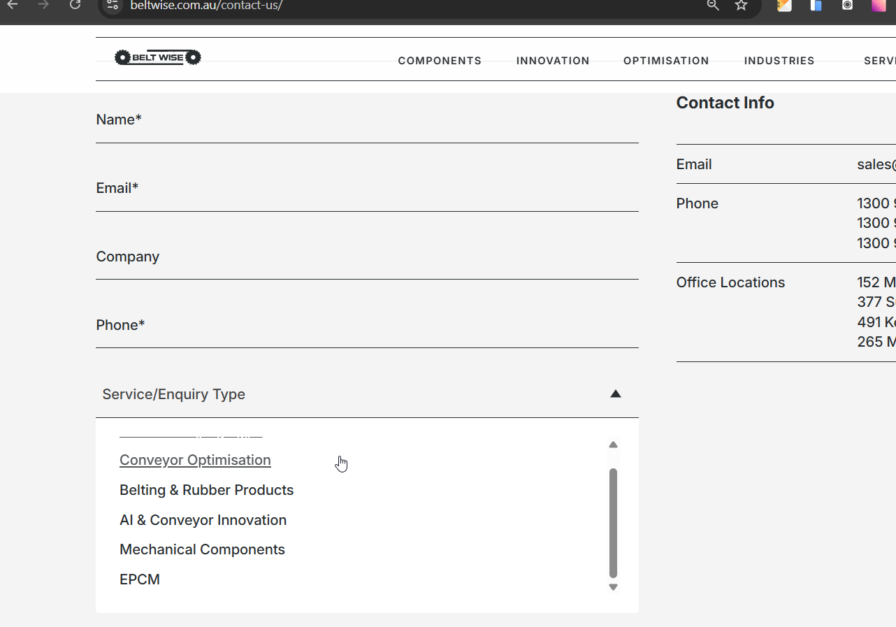Open the Components menu
The image size is (896, 627).
[440, 61]
